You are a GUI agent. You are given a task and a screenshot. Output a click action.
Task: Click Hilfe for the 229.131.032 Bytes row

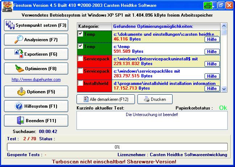pos(212,64)
